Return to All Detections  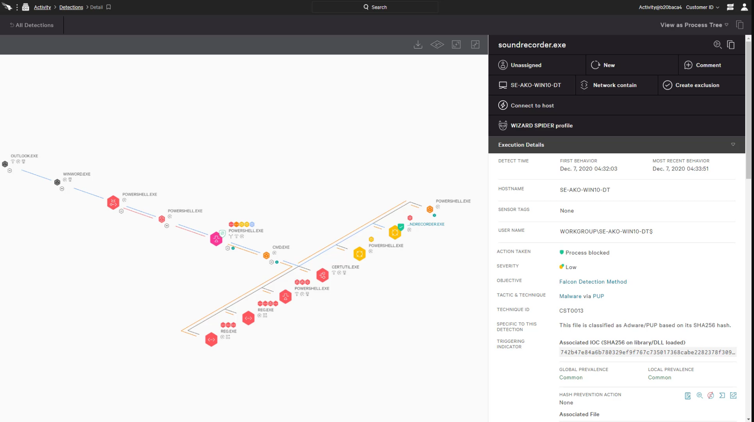click(32, 25)
